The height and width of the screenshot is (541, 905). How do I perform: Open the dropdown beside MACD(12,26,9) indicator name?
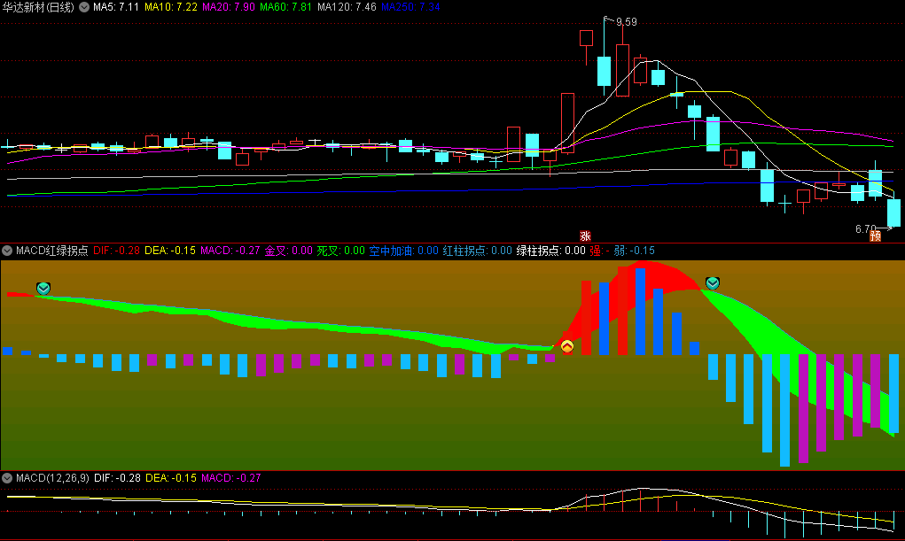pos(7,477)
